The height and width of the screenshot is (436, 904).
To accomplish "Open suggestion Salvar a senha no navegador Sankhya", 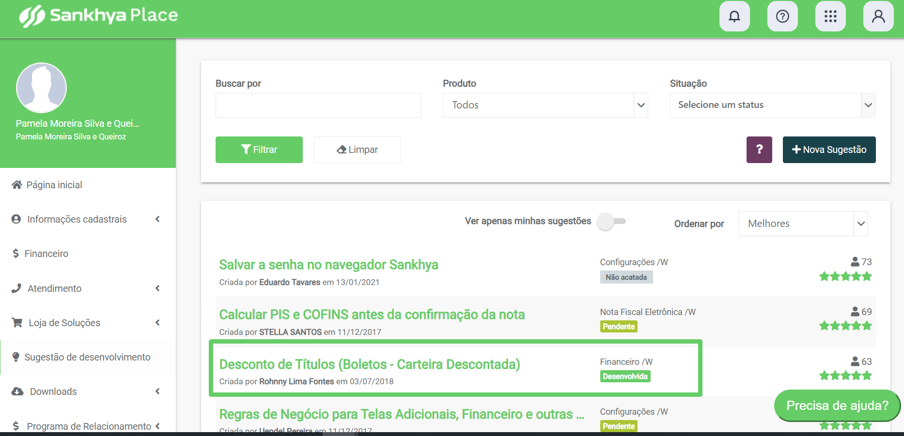I will point(328,265).
